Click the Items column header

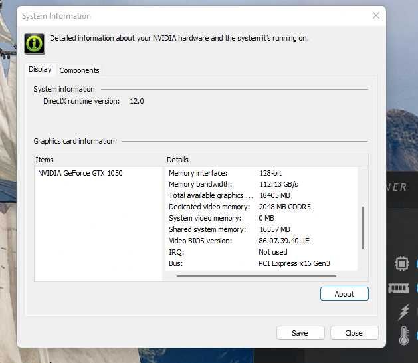pyautogui.click(x=98, y=160)
